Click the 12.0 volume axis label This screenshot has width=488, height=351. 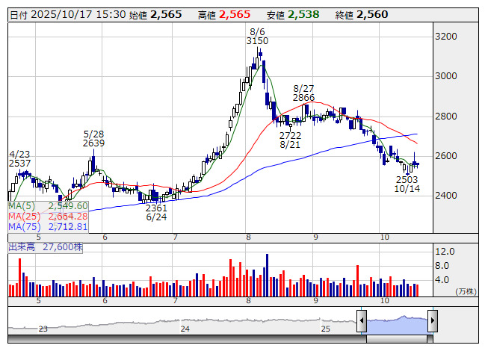coord(445,251)
